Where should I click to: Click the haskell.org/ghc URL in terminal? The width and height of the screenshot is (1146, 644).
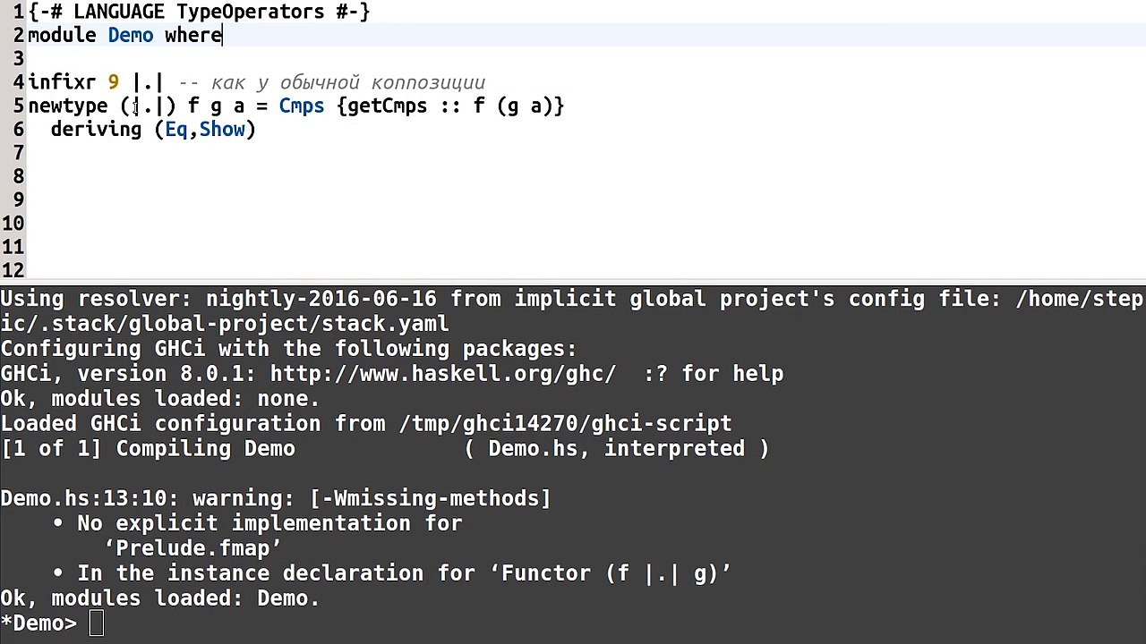[443, 374]
